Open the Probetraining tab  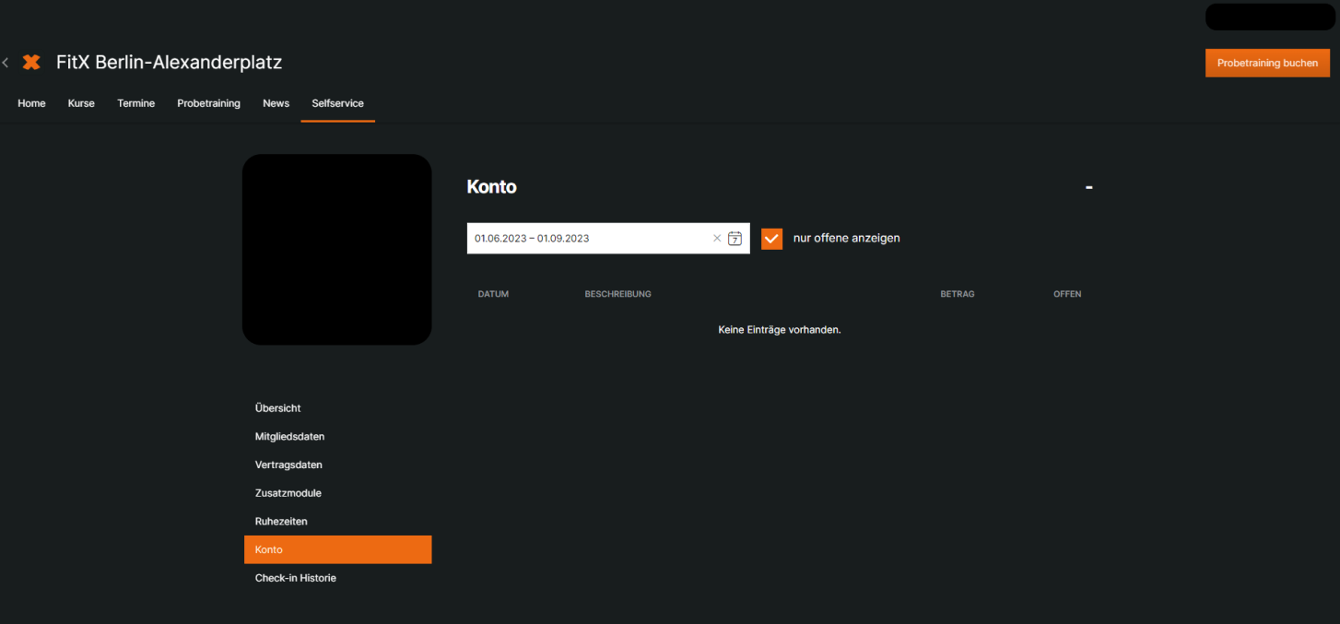coord(208,103)
